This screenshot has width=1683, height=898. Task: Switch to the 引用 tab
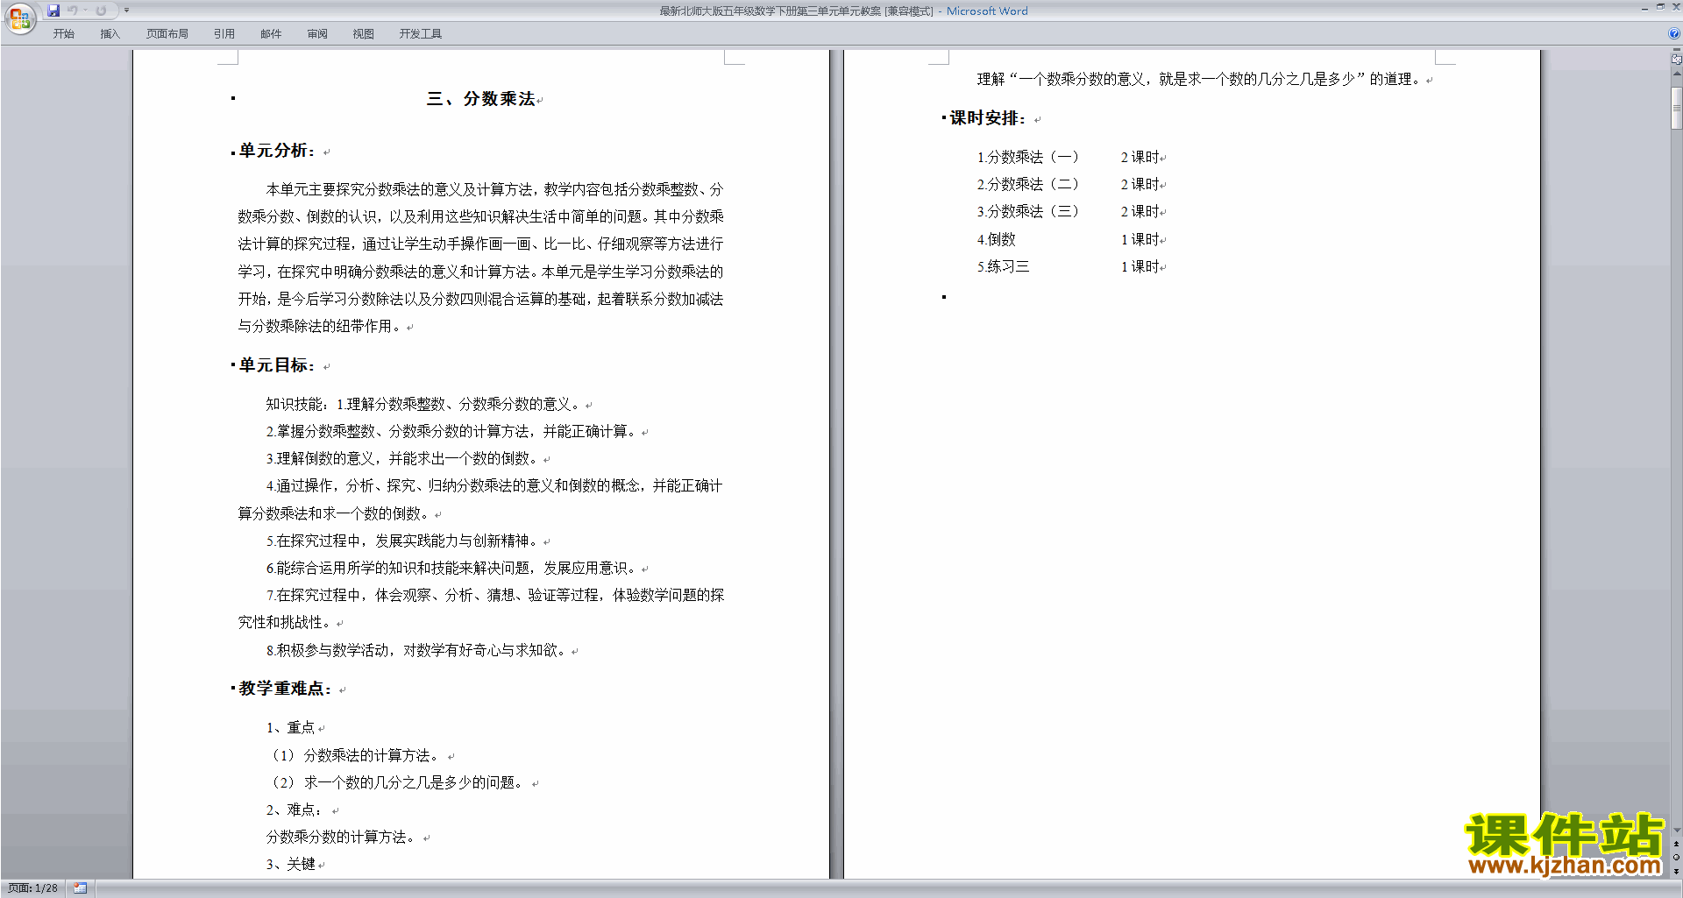(224, 34)
